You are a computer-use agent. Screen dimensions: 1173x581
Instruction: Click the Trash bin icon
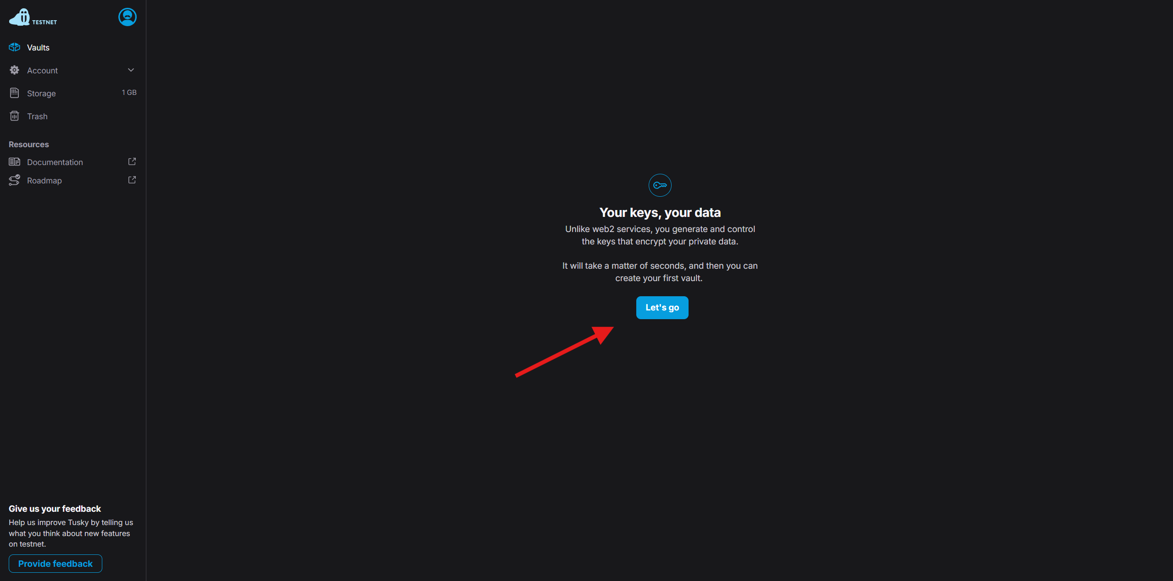pos(15,116)
